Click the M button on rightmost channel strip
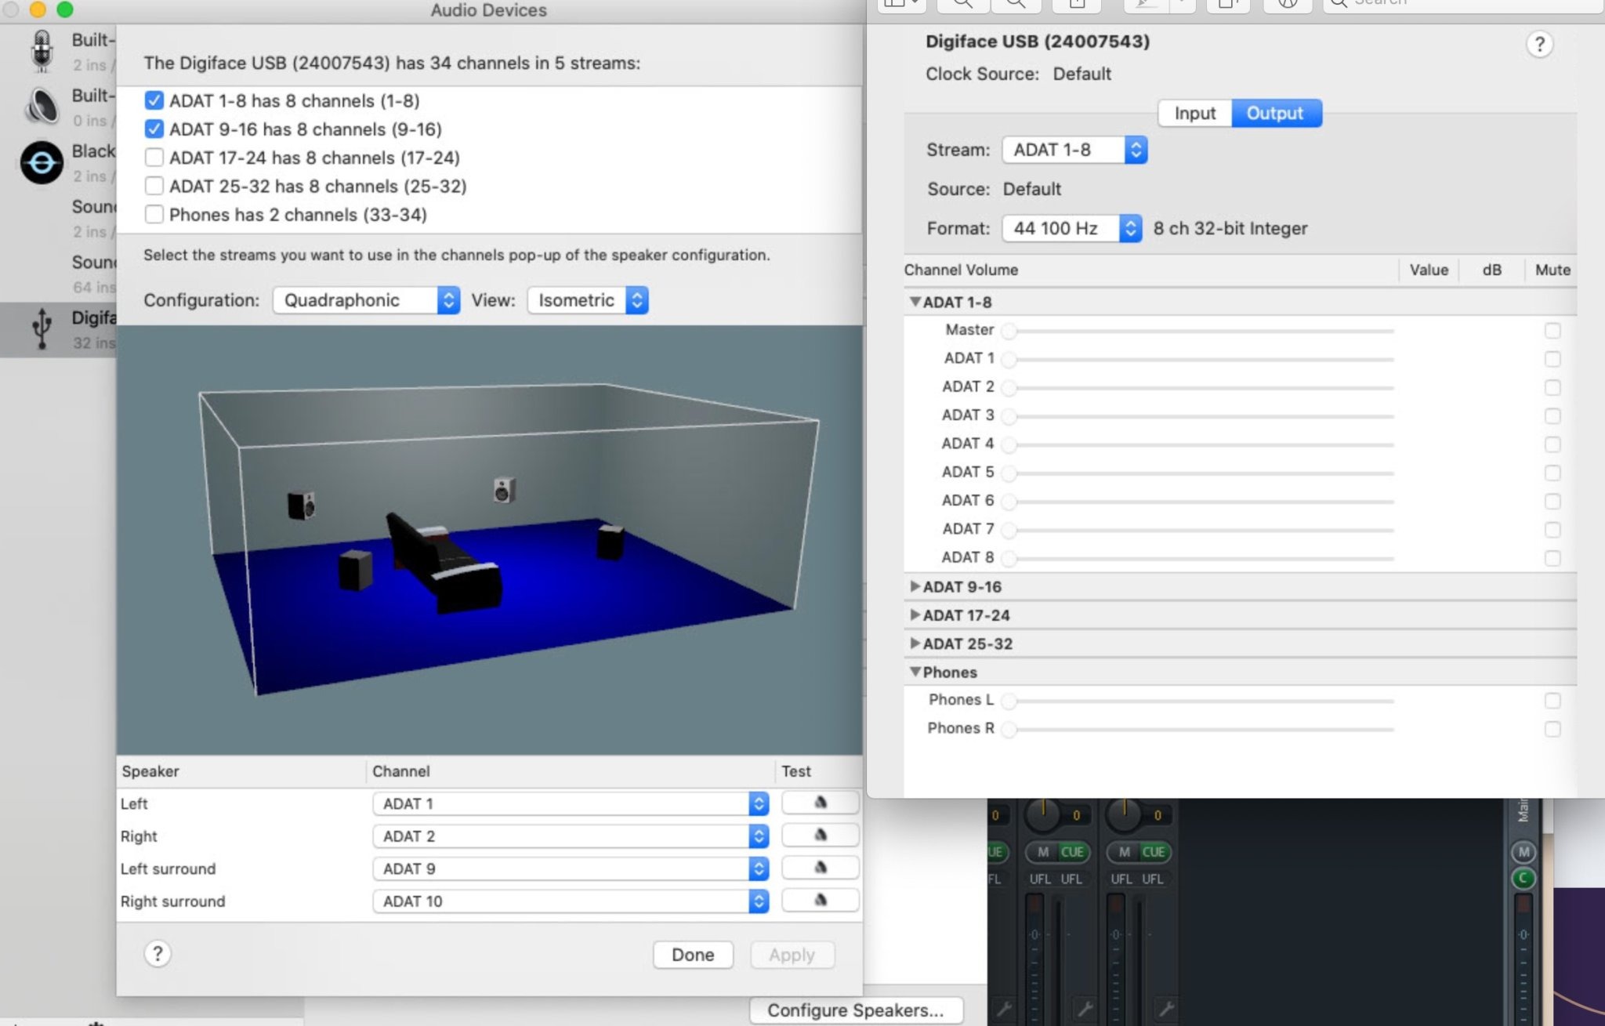 1124,852
